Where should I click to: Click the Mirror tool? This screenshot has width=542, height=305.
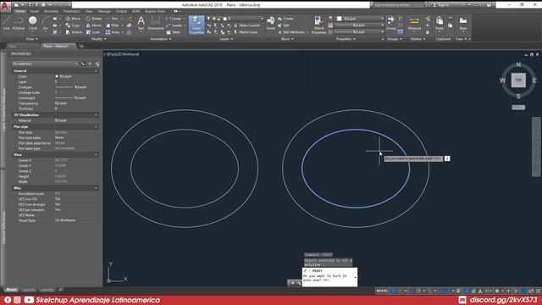pos(94,25)
